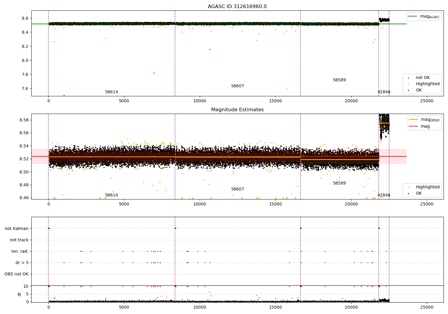The height and width of the screenshot is (314, 448).
Task: Click the 8.52 y-axis tick label
Action: coord(24,159)
